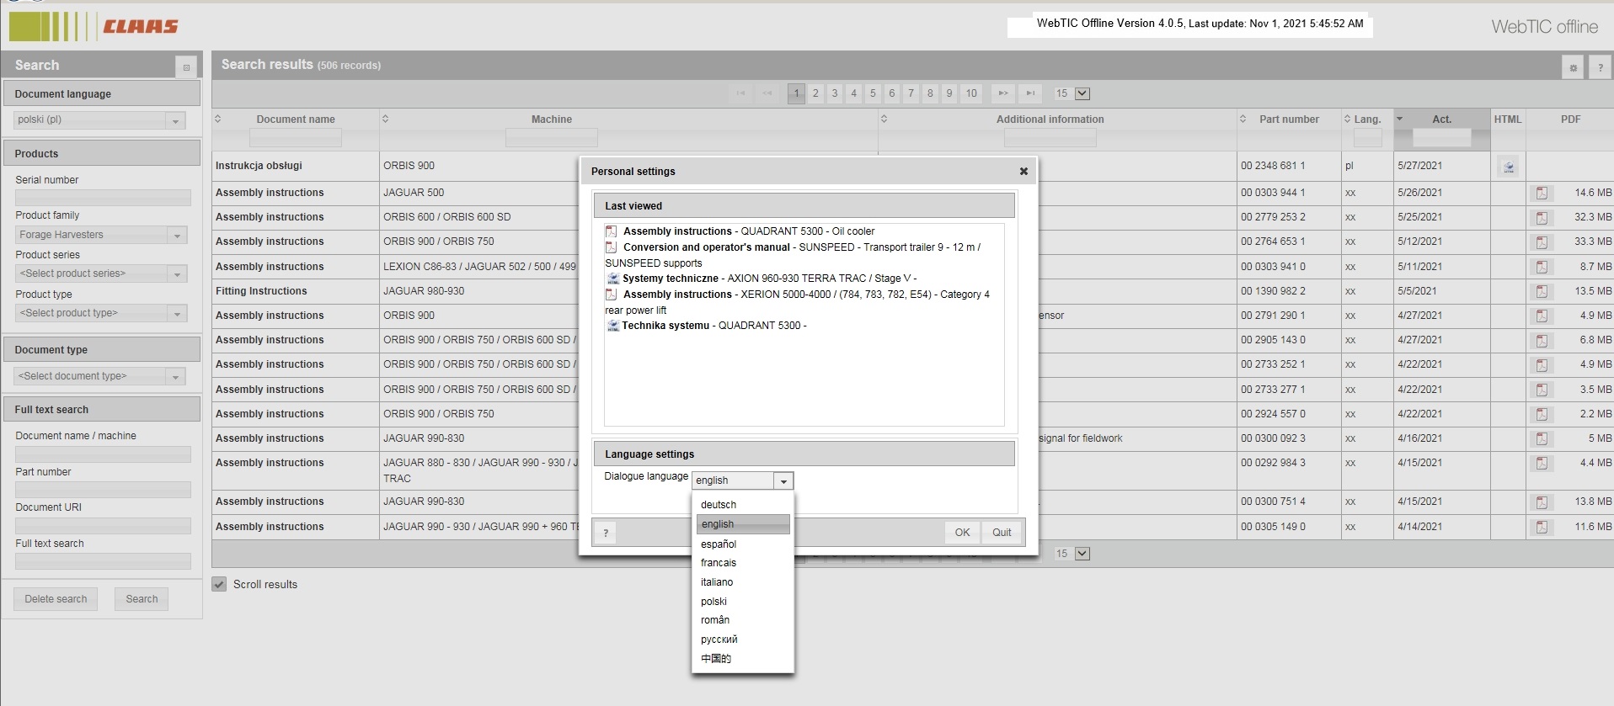Viewport: 1614px width, 706px height.
Task: Click help icon in Personal settings dialog
Action: [x=606, y=533]
